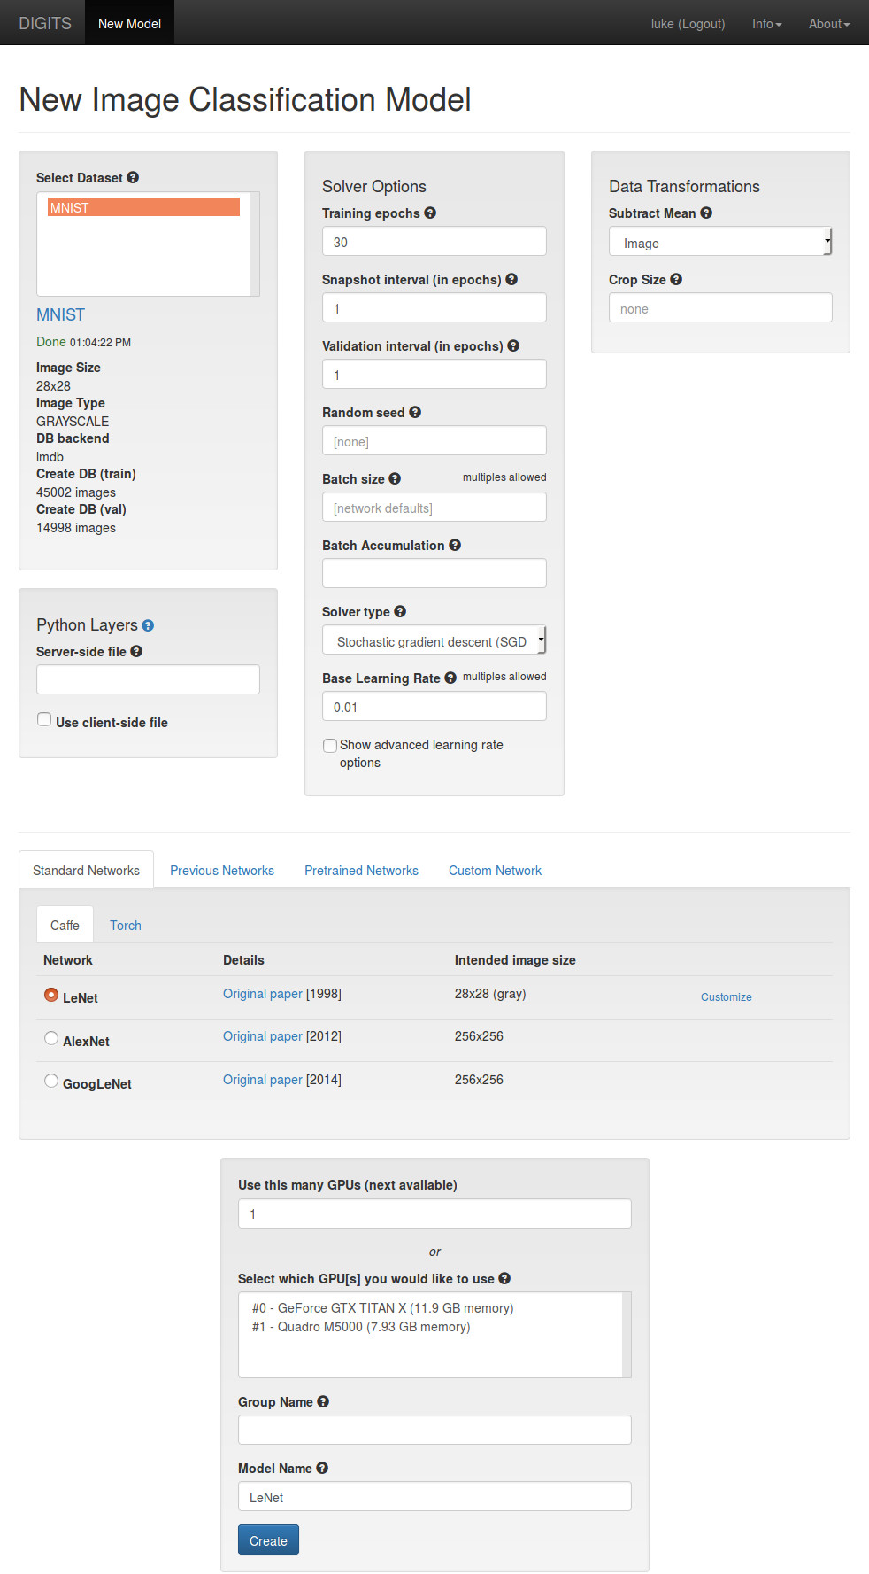Image resolution: width=869 pixels, height=1574 pixels.
Task: Select the AlexNet network radio button
Action: pos(51,1038)
